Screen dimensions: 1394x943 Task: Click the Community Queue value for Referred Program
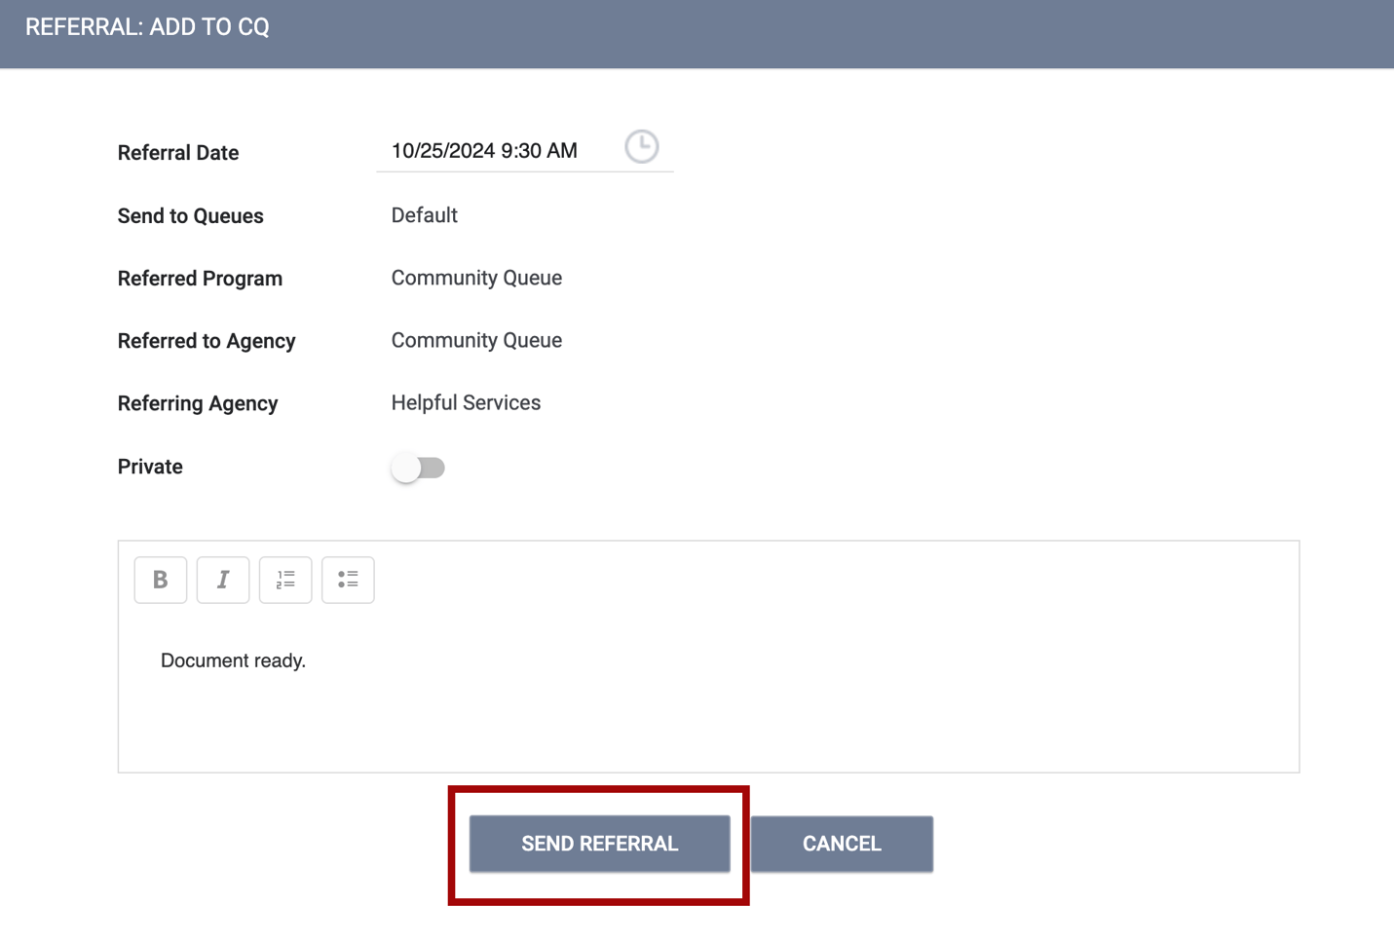tap(476, 278)
